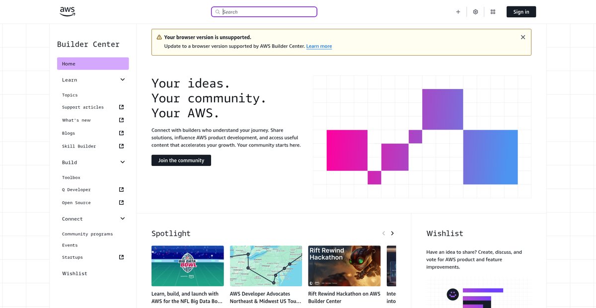This screenshot has width=596, height=308.
Task: Click external link icon beside Open Source
Action: pyautogui.click(x=121, y=202)
